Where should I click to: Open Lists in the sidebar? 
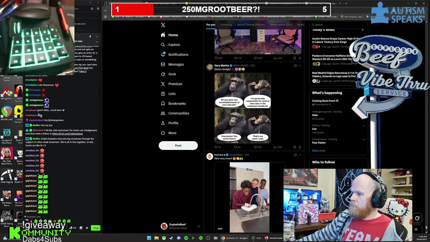coord(168,94)
